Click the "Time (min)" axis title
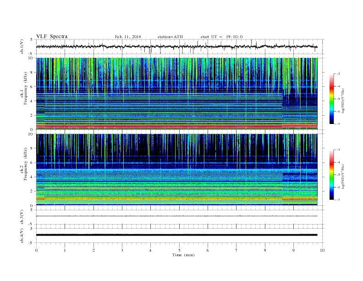This screenshot has width=363, height=281. coord(183,255)
